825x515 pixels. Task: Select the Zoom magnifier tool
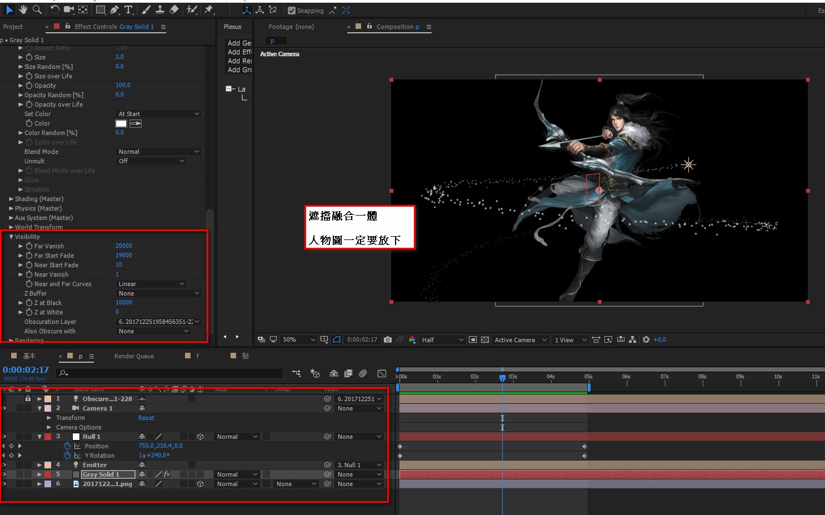coord(37,9)
